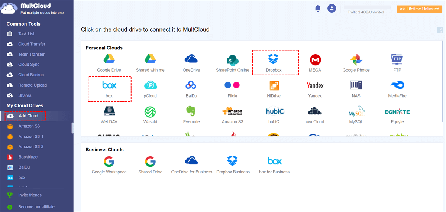This screenshot has height=212, width=446.
Task: Open notifications bell
Action: point(318,9)
